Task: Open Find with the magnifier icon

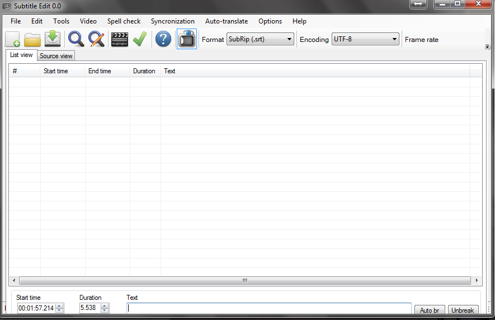Action: tap(76, 39)
